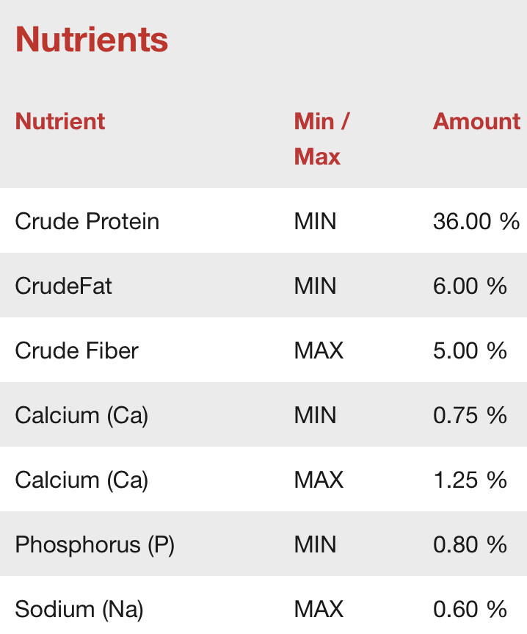
Task: Select the Nutrient column header
Action: pyautogui.click(x=60, y=121)
